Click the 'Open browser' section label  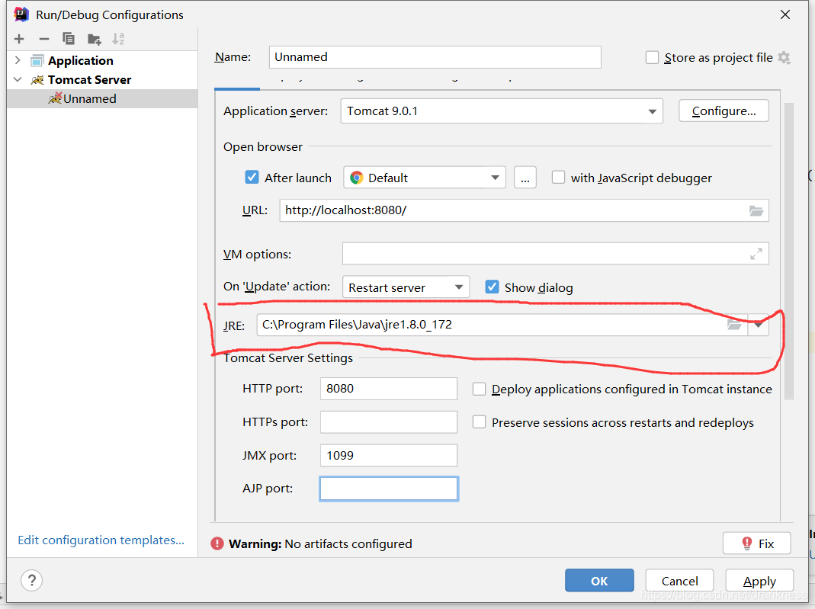tap(263, 147)
